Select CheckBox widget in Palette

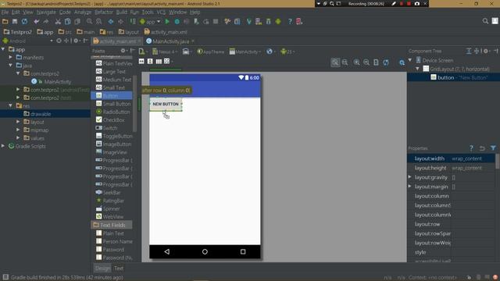pyautogui.click(x=112, y=119)
